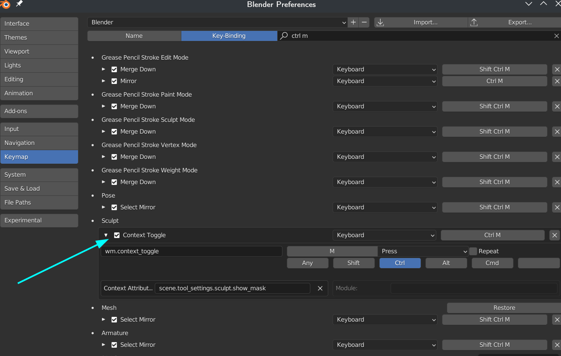Switch to the Viewport tab

click(39, 51)
